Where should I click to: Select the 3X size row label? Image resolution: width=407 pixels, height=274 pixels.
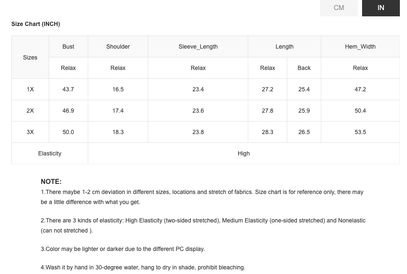tap(30, 132)
